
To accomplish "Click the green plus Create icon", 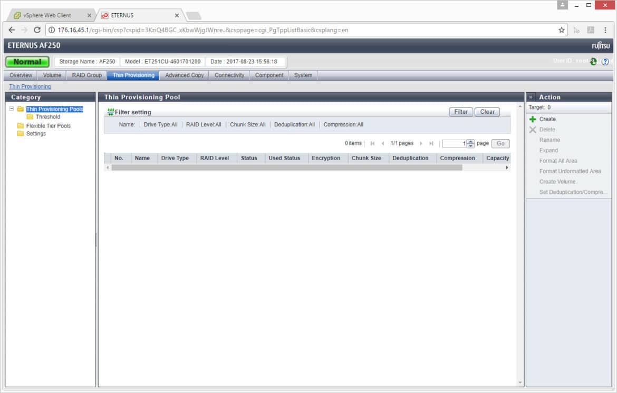I will [x=533, y=119].
